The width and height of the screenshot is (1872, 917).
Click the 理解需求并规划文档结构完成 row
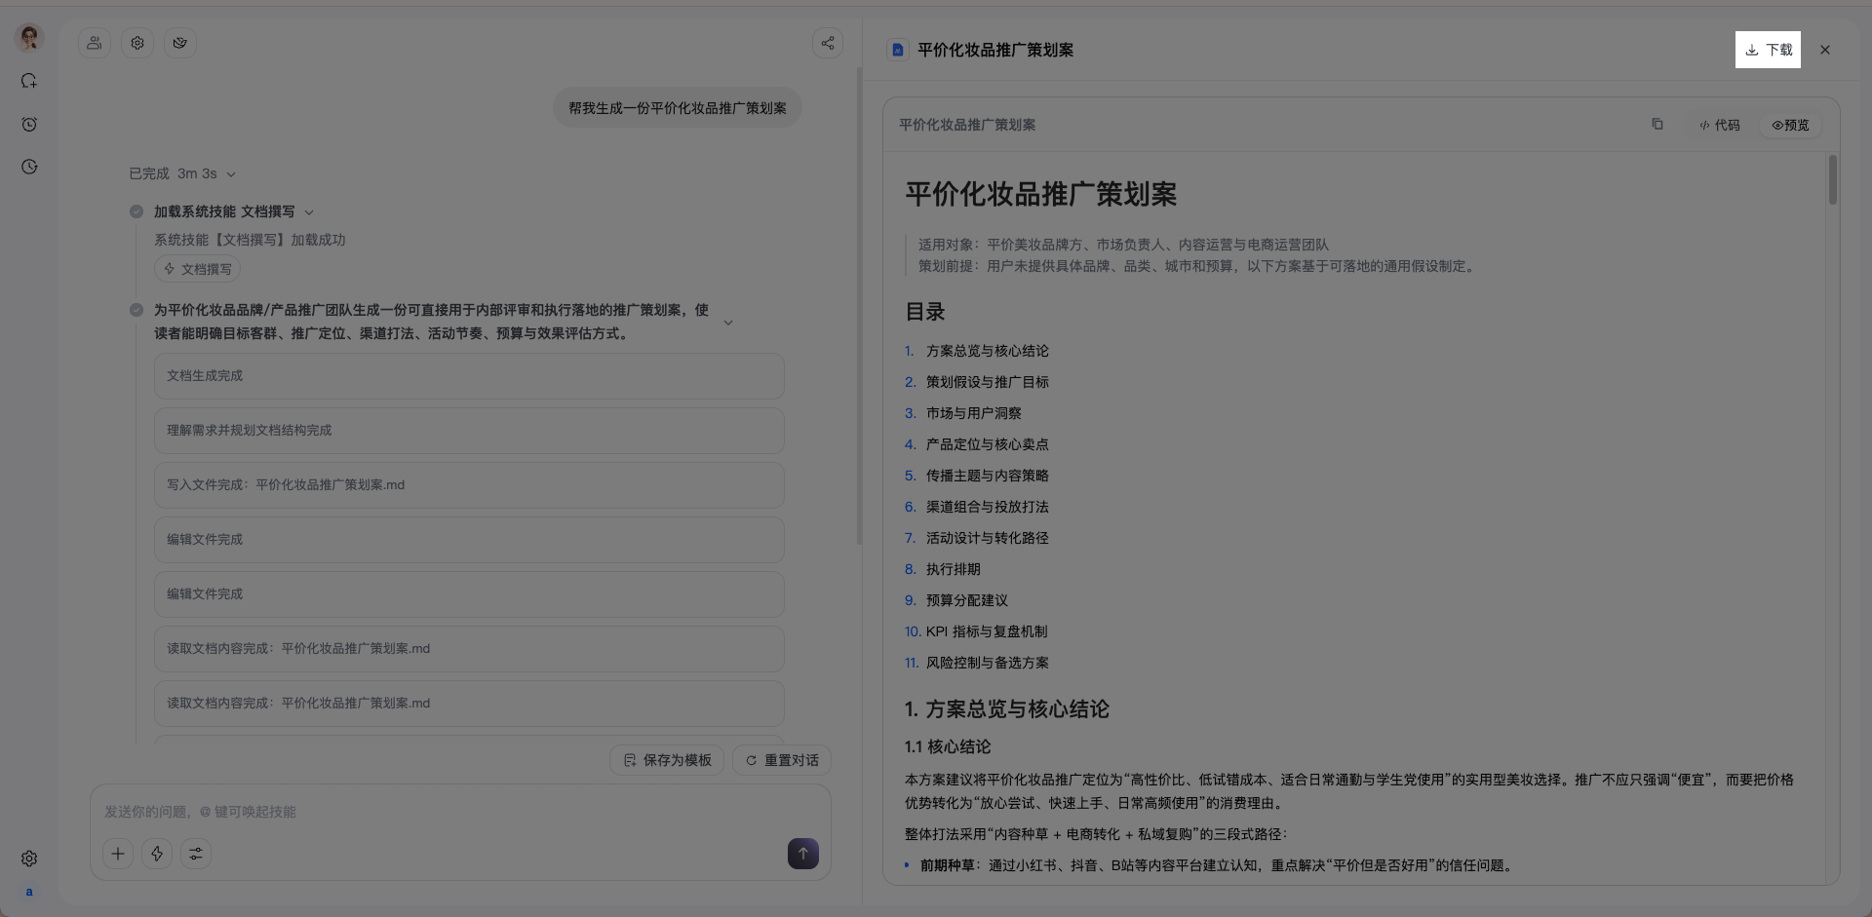[x=469, y=431]
